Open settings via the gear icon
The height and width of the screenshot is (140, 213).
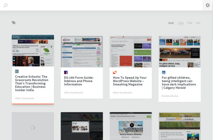[x=208, y=5]
